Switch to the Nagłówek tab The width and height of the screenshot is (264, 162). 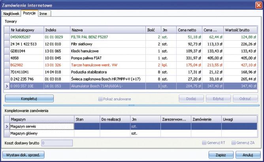point(11,14)
